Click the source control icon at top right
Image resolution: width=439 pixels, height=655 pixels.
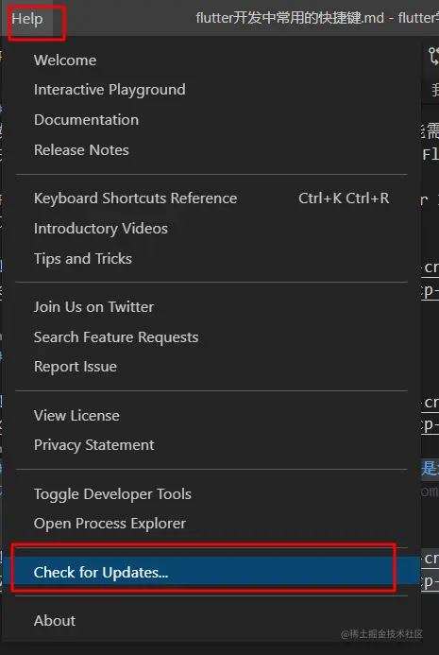coord(434,56)
